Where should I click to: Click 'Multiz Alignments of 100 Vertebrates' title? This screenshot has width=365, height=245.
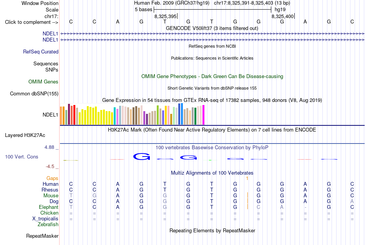pyautogui.click(x=212, y=173)
